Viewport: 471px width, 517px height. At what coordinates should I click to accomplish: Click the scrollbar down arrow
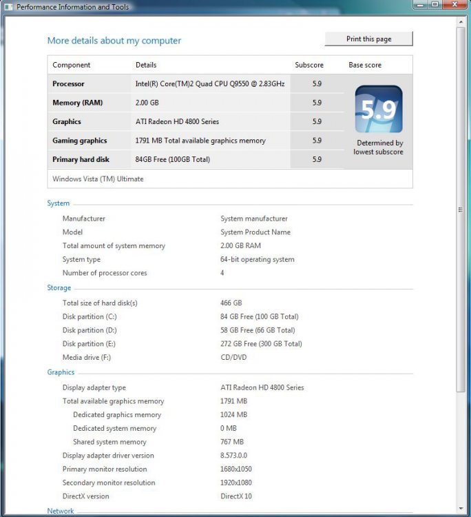tap(461, 509)
